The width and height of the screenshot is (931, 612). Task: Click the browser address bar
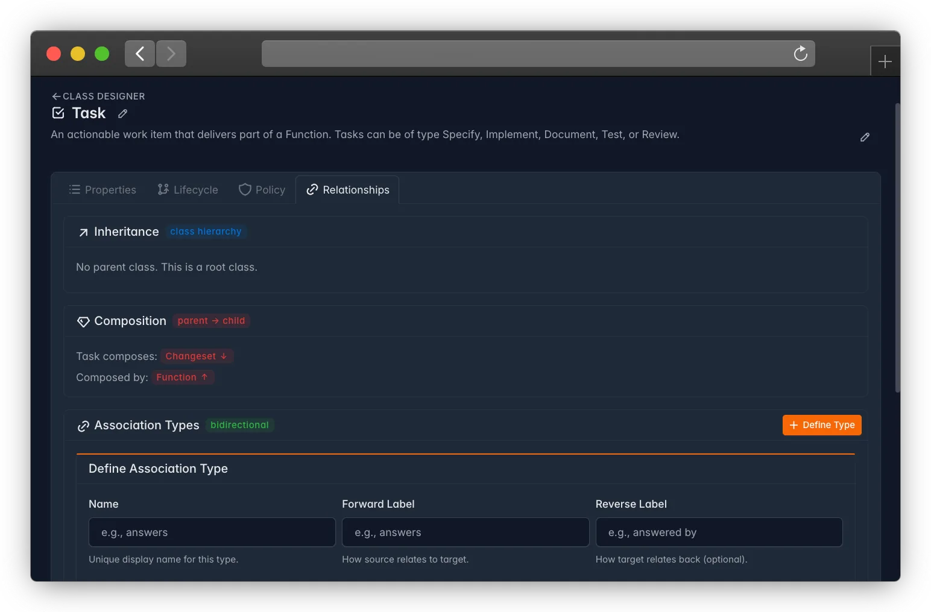(525, 54)
